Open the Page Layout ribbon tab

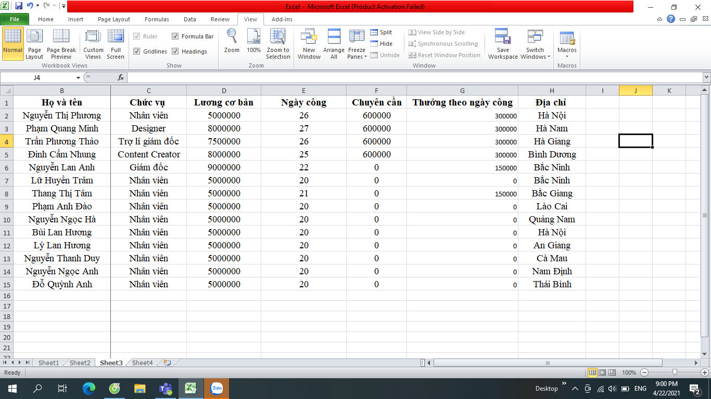[114, 19]
